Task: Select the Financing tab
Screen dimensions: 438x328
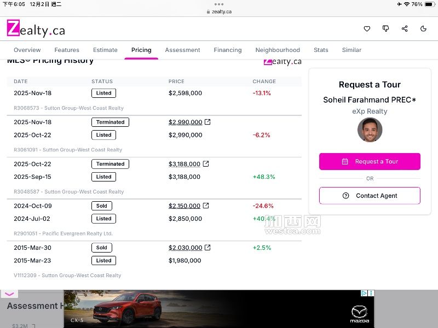Action: [x=228, y=50]
